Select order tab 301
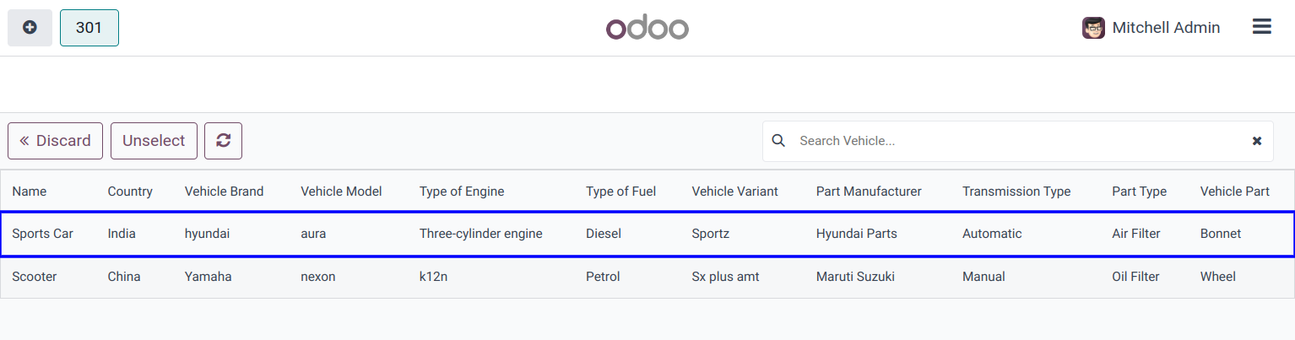 (x=89, y=28)
